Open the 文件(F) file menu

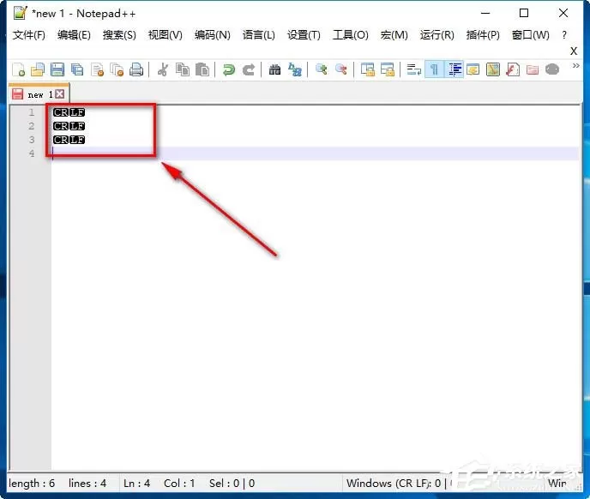(x=28, y=35)
